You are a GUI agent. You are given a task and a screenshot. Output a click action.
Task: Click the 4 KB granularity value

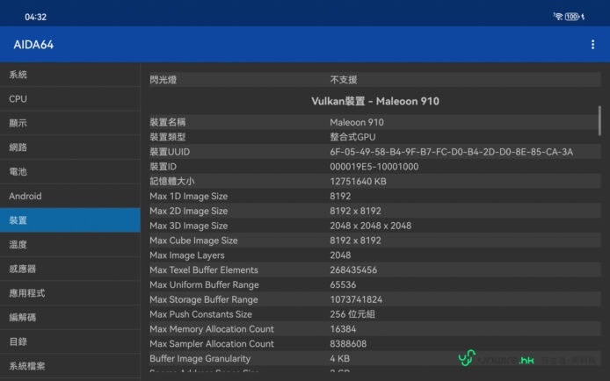[339, 358]
